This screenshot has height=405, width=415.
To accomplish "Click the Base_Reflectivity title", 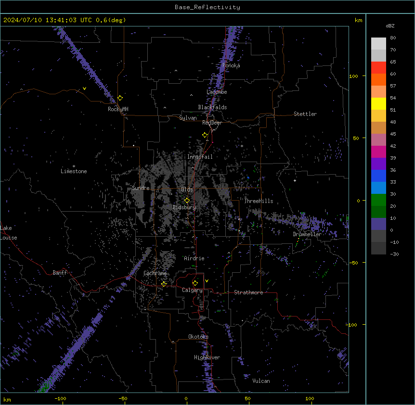I will [x=207, y=7].
